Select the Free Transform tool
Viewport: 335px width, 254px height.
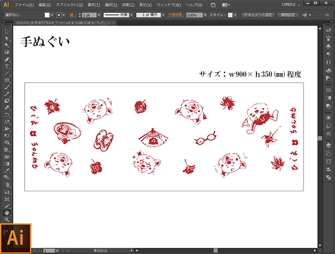pos(7,136)
